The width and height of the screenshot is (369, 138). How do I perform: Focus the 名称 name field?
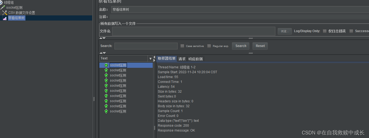[240, 9]
